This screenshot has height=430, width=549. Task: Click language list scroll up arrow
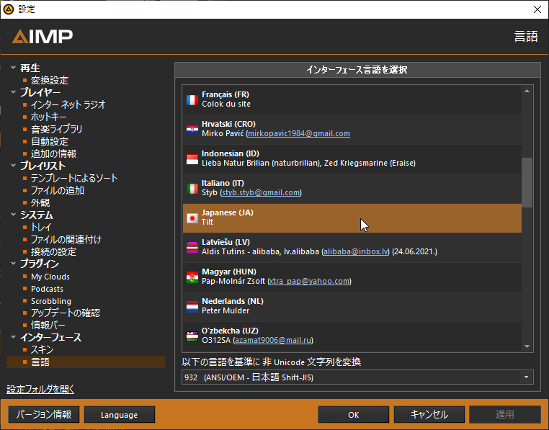(x=527, y=91)
